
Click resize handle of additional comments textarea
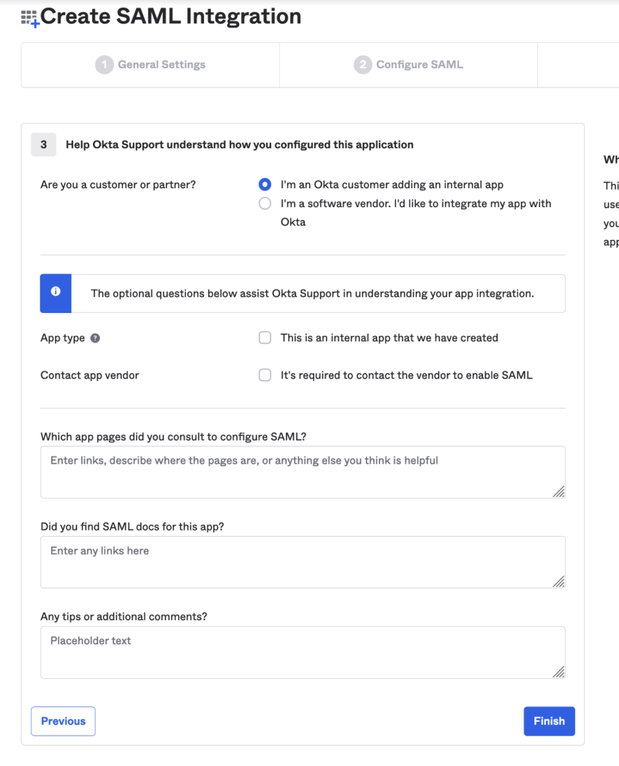(x=558, y=672)
